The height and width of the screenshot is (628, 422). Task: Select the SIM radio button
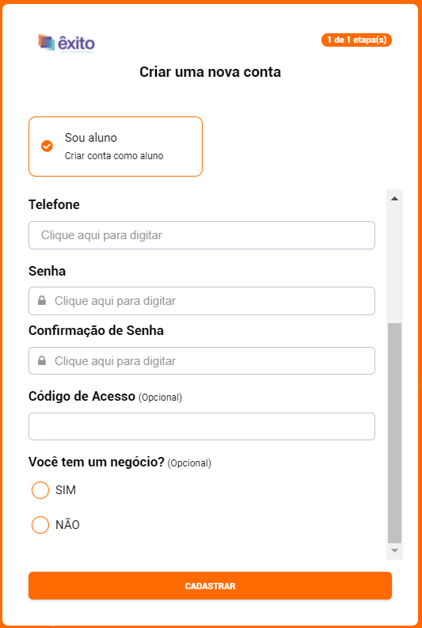click(x=40, y=490)
